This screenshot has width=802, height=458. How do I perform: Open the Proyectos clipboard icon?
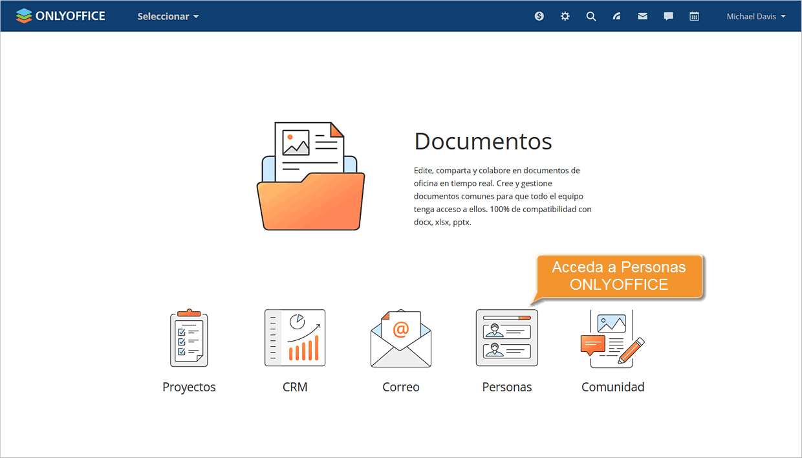(x=189, y=338)
